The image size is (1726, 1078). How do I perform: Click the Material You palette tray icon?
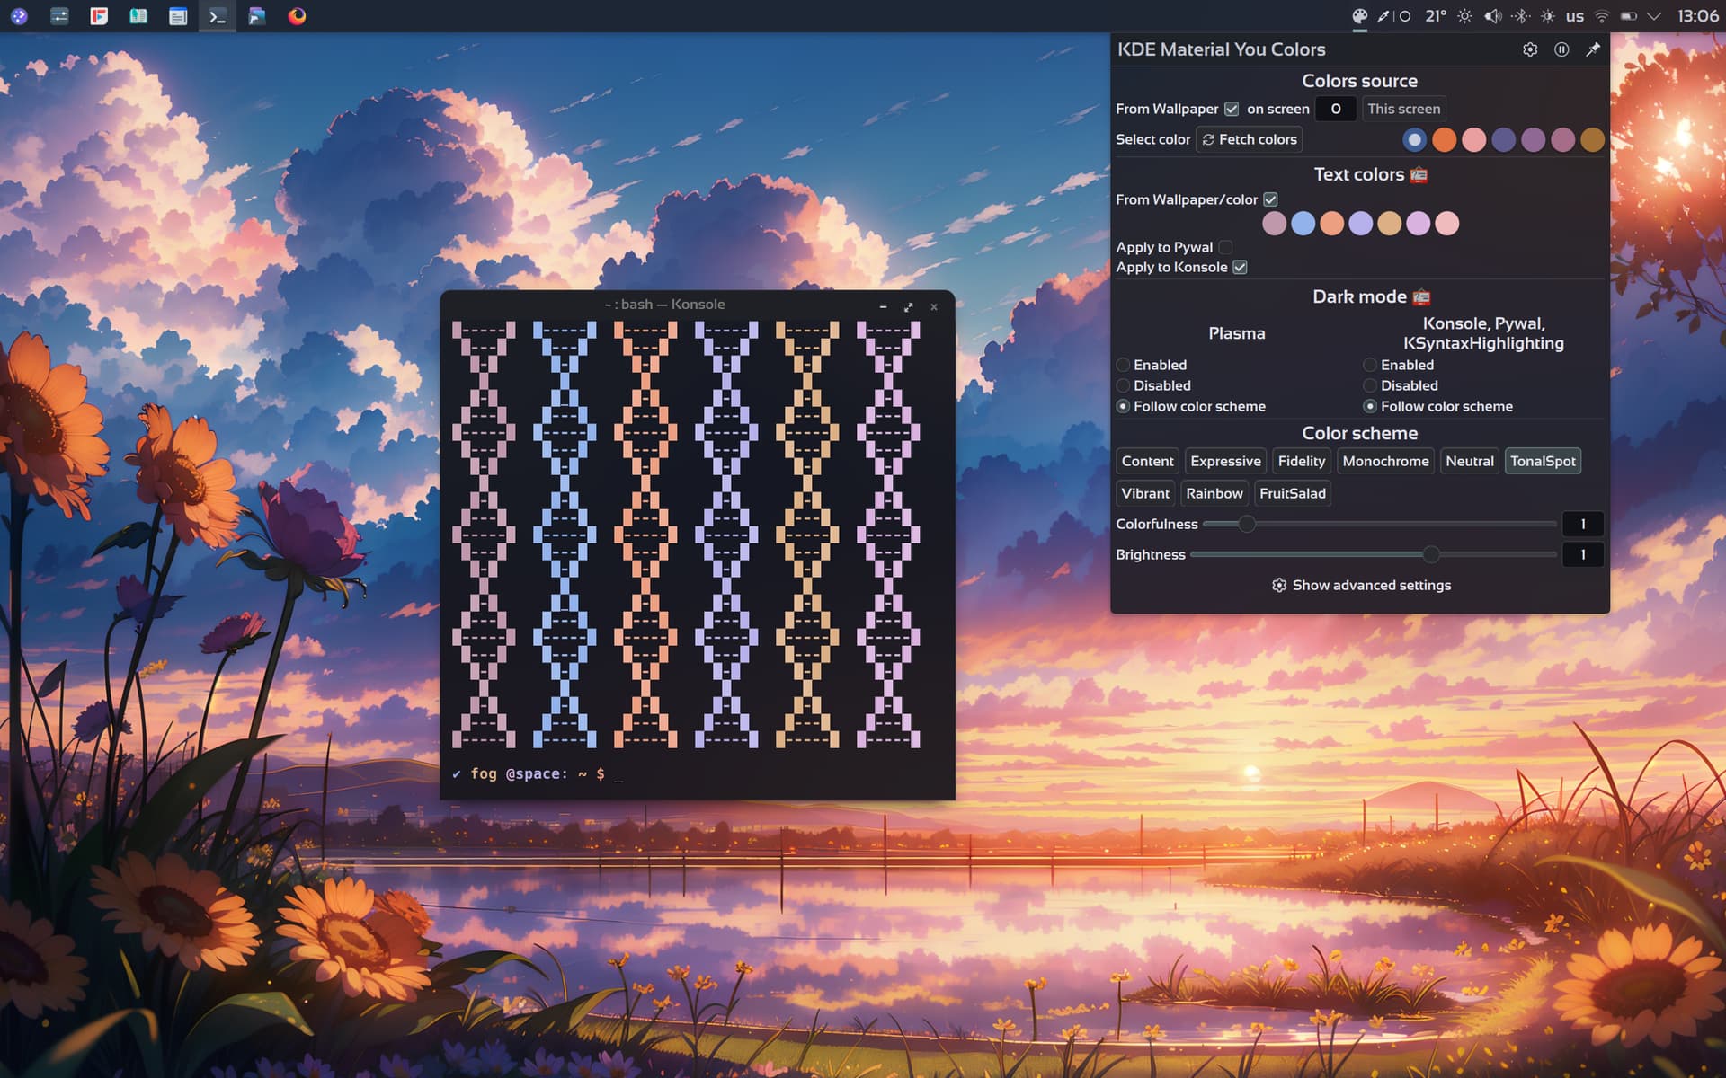pos(1360,16)
